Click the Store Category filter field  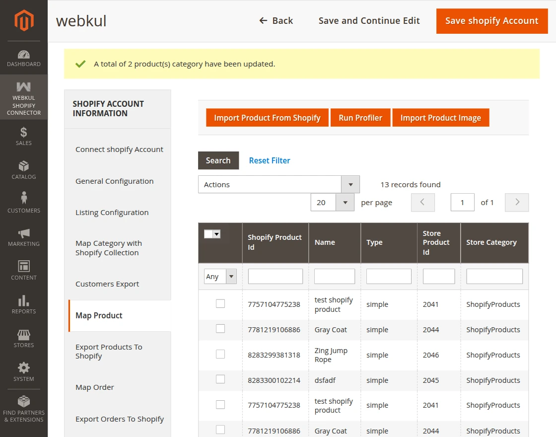494,276
